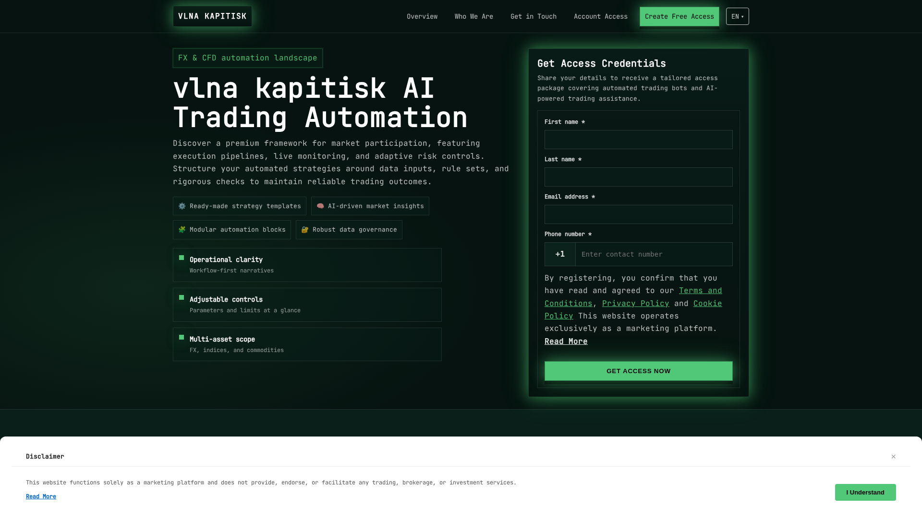The width and height of the screenshot is (922, 518).
Task: Close the Disclaimer banner
Action: [x=894, y=457]
